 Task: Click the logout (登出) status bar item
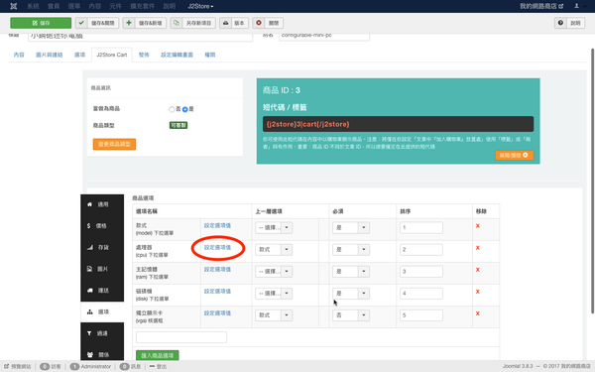158,366
